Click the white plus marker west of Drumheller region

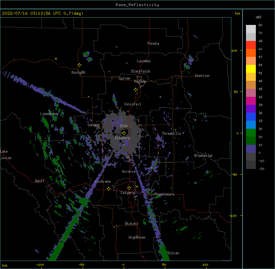[195, 120]
